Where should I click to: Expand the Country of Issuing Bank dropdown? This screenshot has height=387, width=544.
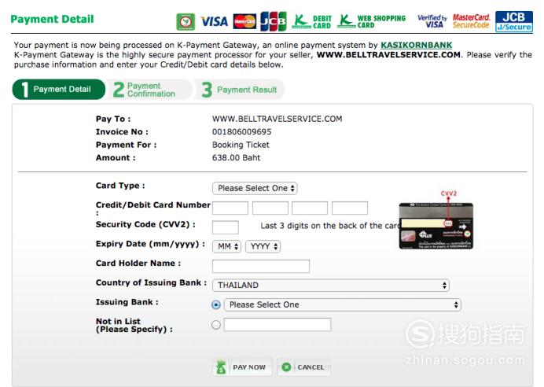click(331, 286)
